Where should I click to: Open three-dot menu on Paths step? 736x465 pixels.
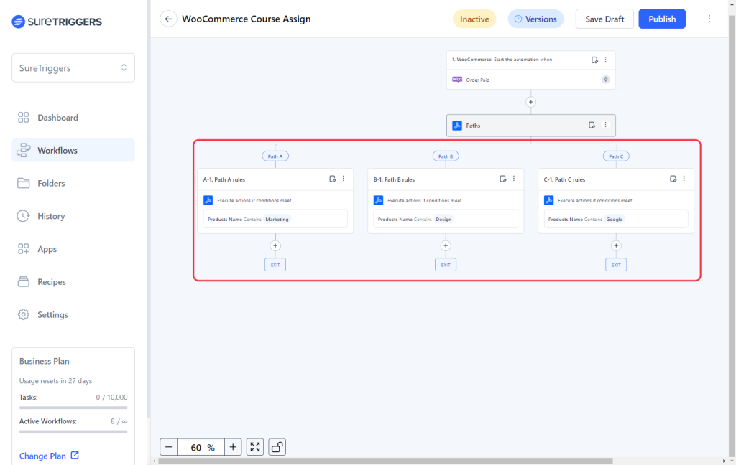coord(605,125)
